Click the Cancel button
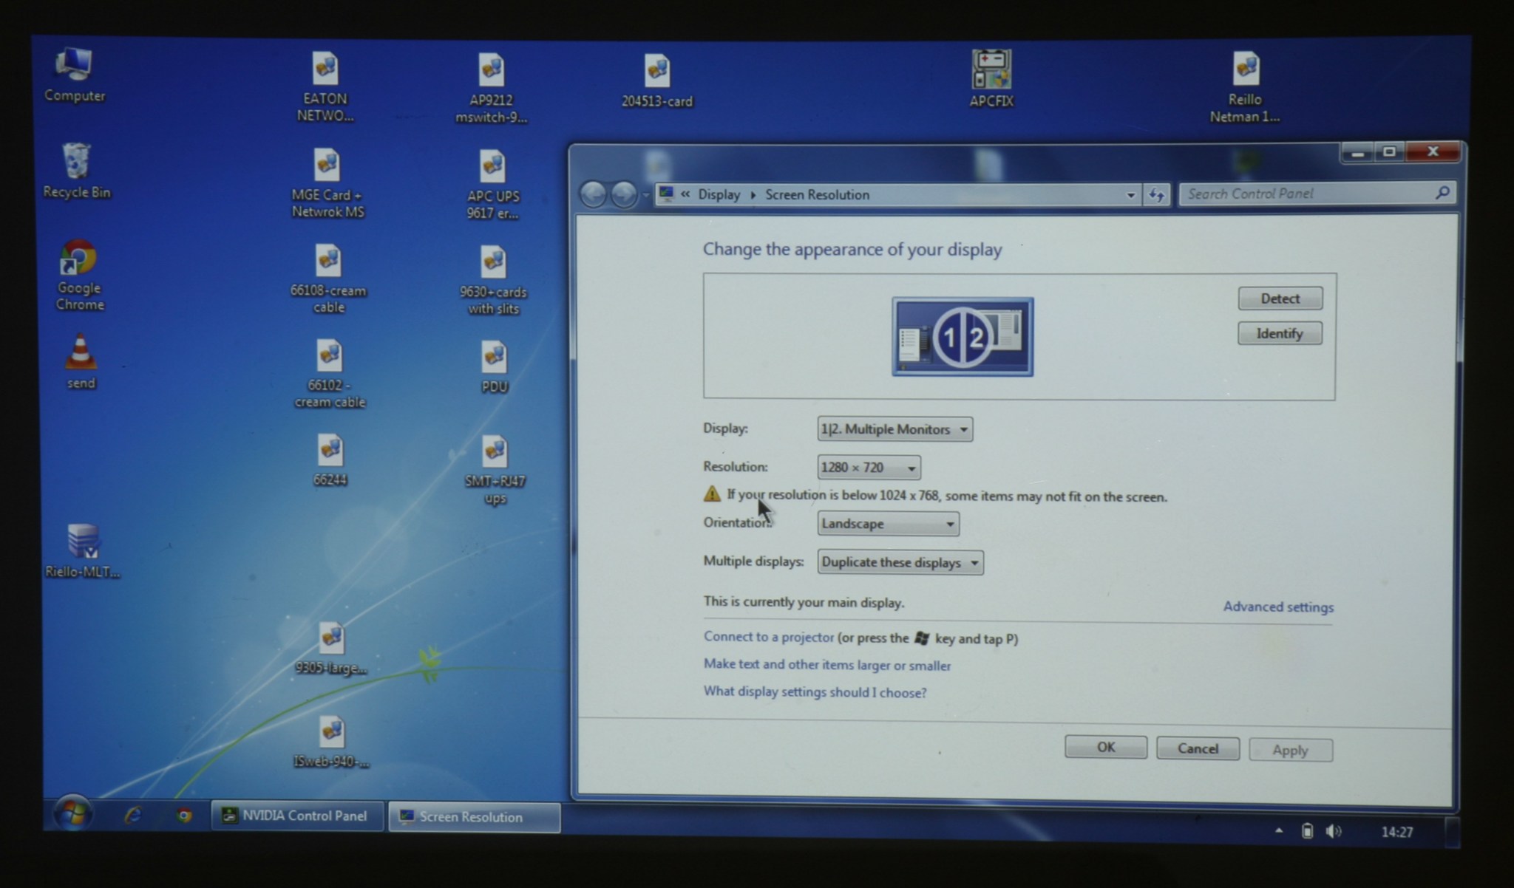Image resolution: width=1514 pixels, height=888 pixels. point(1198,748)
